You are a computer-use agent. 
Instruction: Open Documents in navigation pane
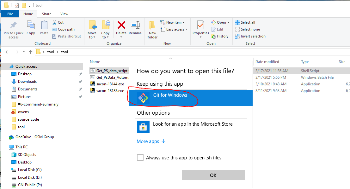coord(28,89)
